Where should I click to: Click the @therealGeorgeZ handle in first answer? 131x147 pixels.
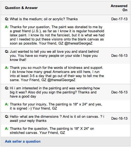tap(78, 43)
